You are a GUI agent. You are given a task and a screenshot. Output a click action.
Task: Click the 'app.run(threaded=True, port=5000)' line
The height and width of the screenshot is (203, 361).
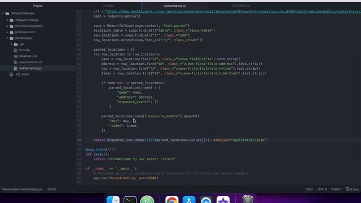tap(126, 178)
